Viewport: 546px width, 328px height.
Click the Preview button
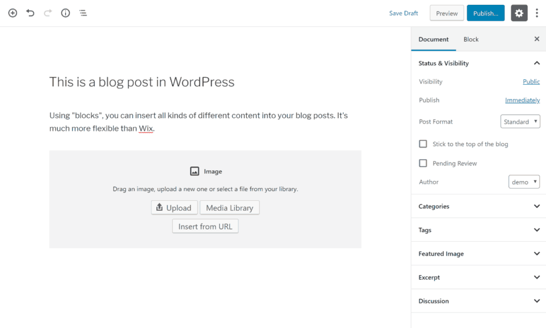(x=447, y=13)
